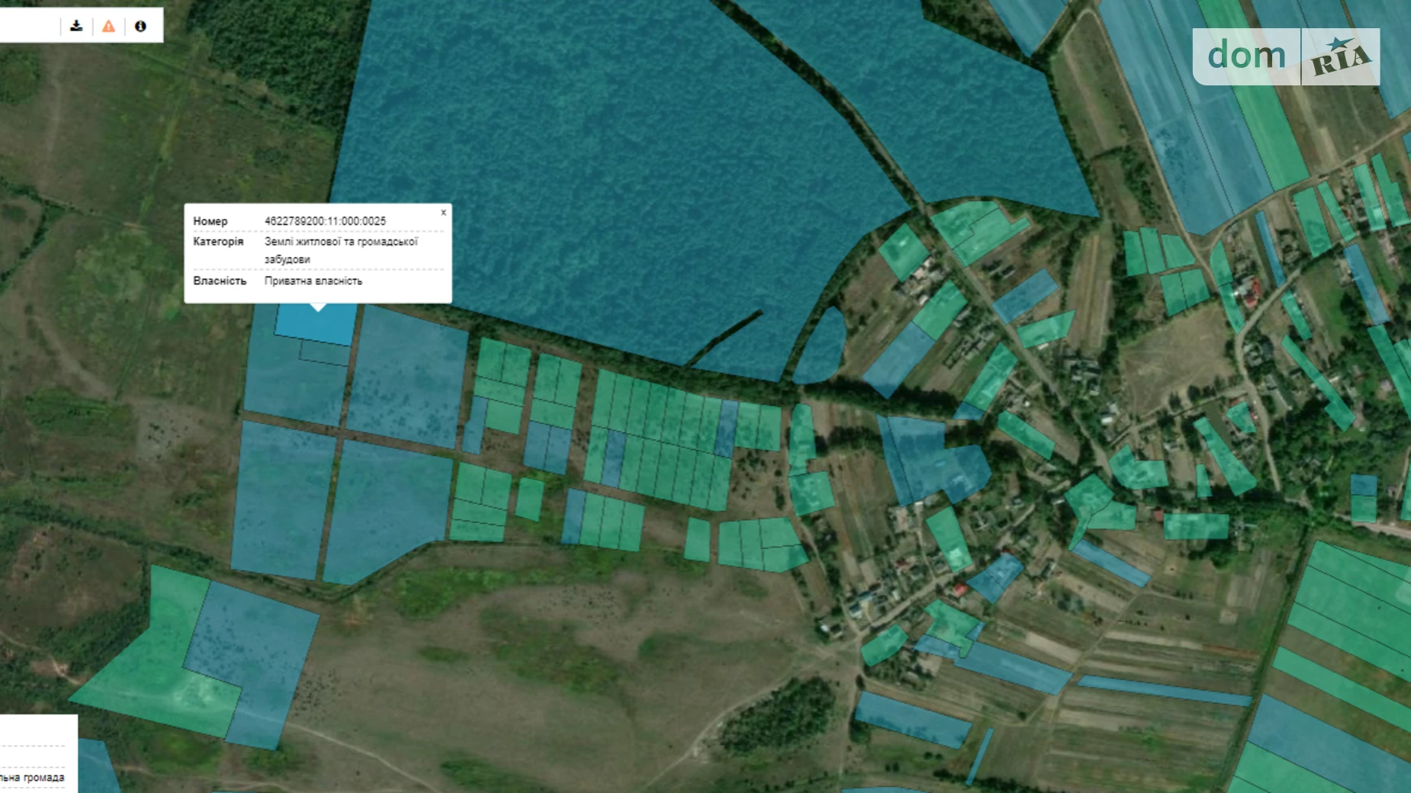Select cadastral number 4622789200:11:000:0025

point(325,221)
